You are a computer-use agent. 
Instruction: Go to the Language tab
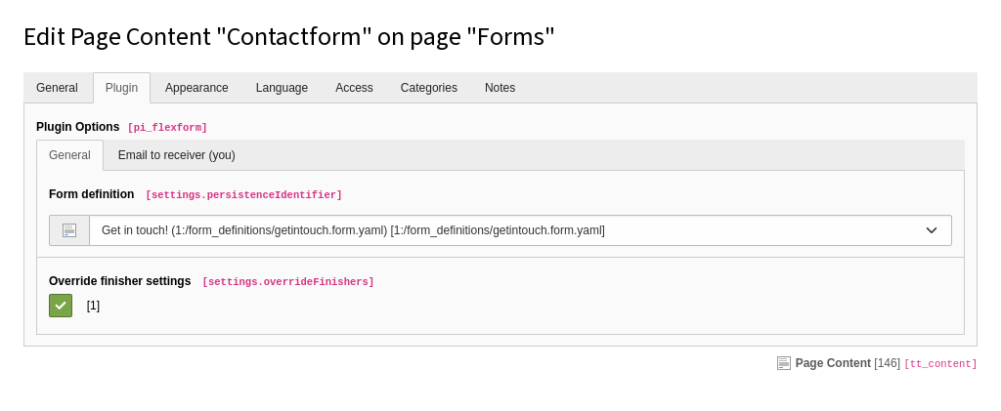point(282,88)
